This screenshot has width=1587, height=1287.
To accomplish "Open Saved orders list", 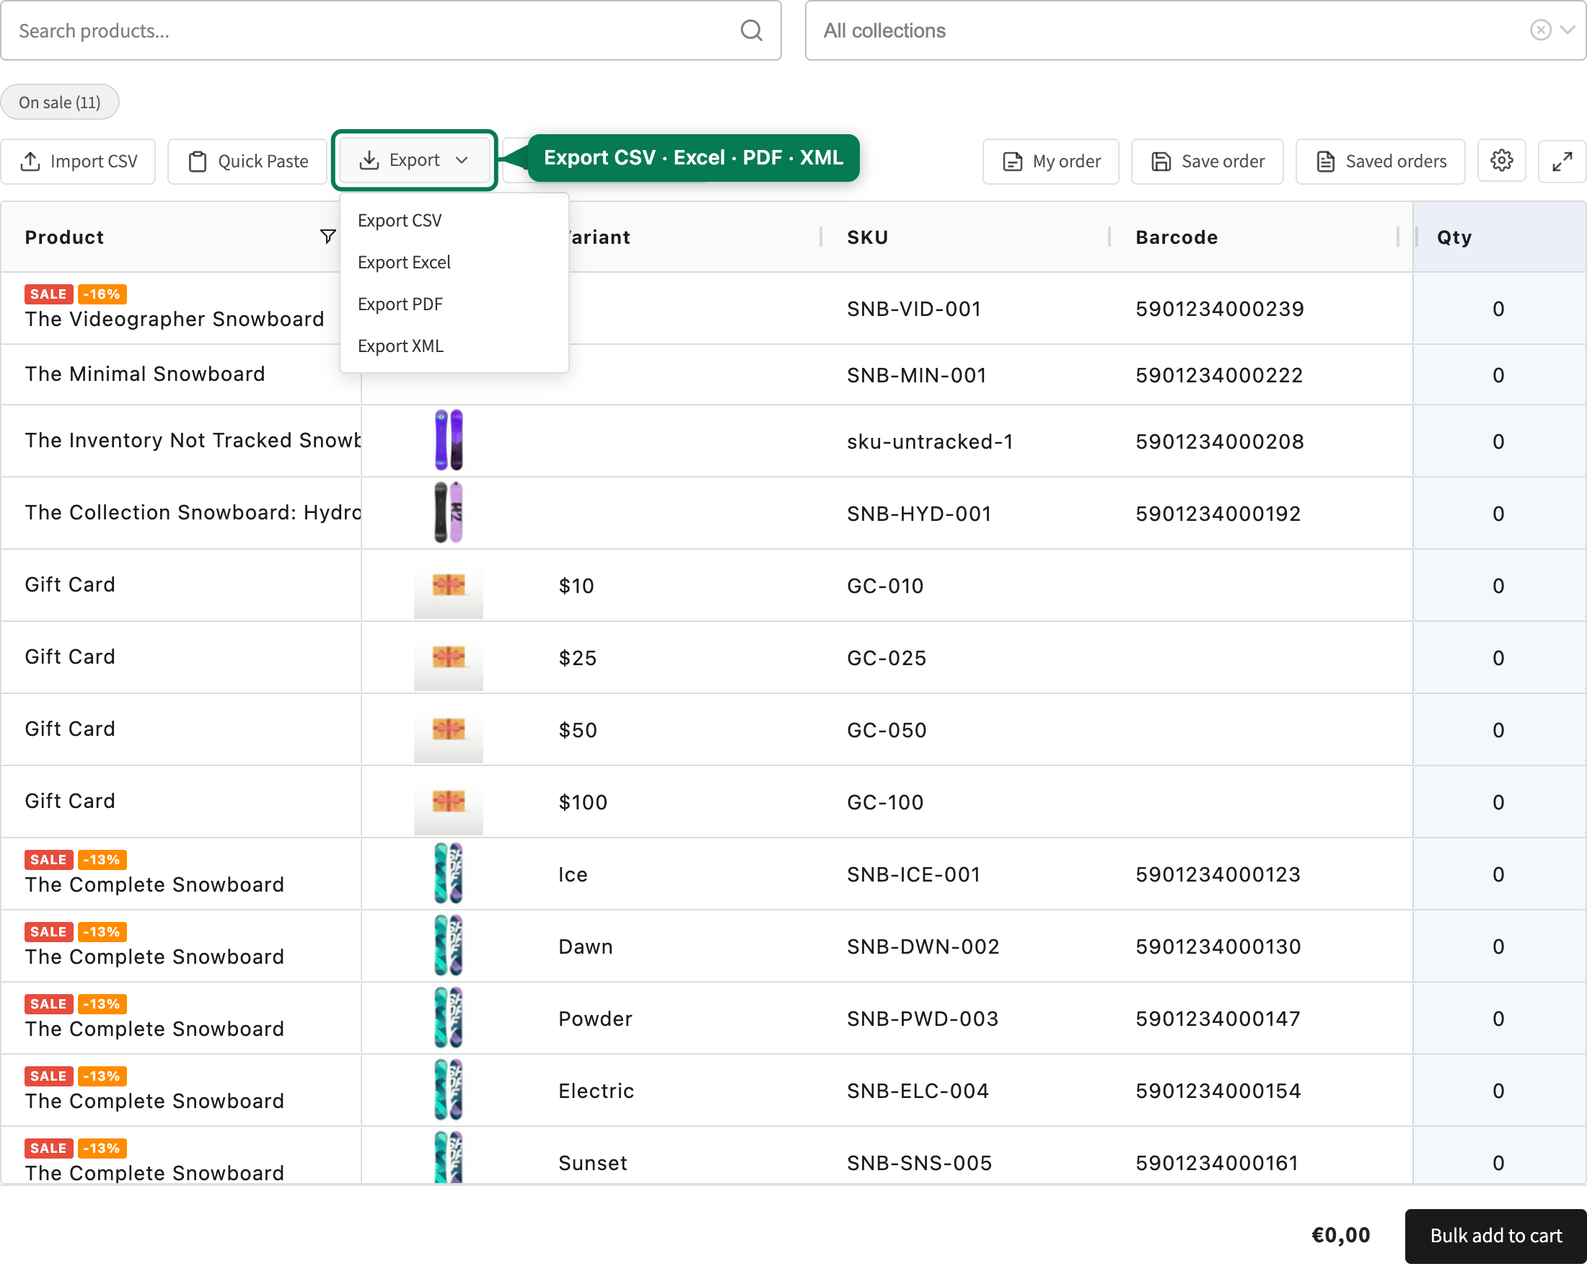I will 1379,161.
